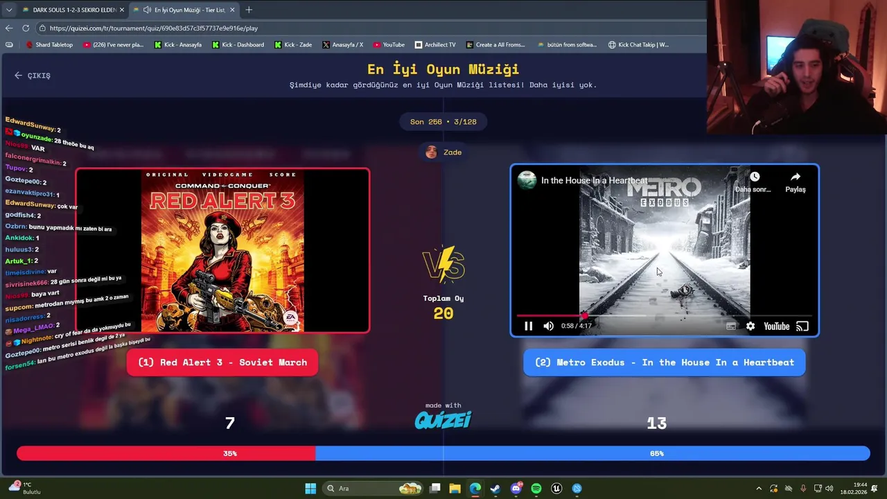Viewport: 887px width, 499px height.
Task: Select the En İyi Oyun Müziği tab
Action: click(184, 10)
